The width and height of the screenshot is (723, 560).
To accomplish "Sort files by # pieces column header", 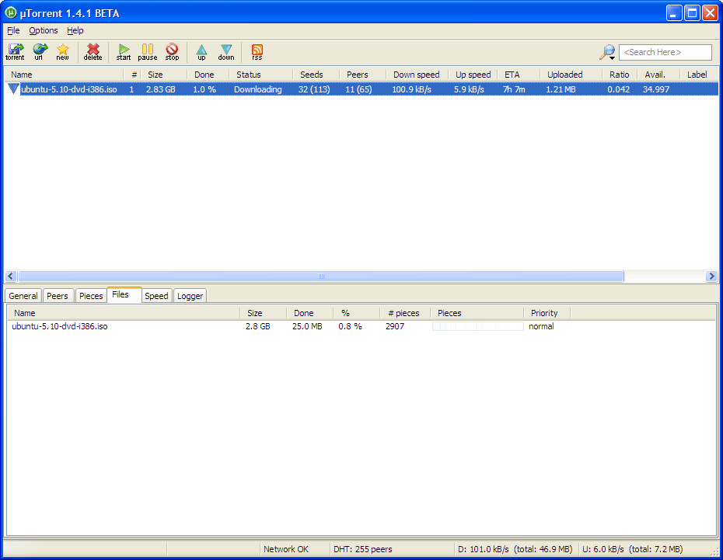I will point(405,313).
